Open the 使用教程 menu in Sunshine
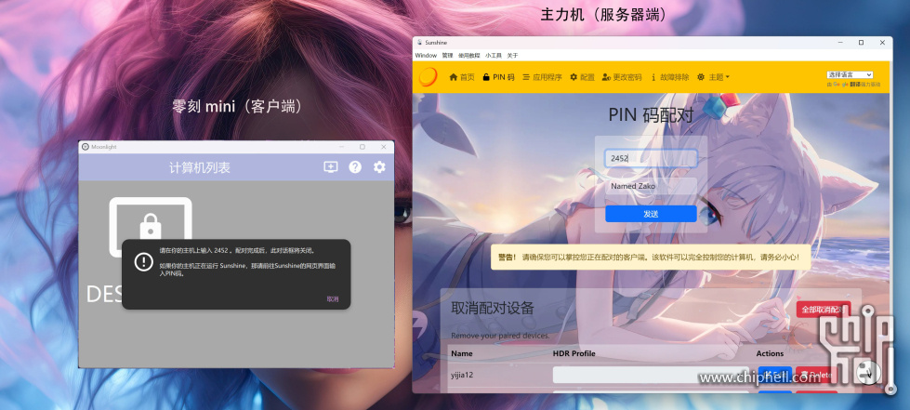The height and width of the screenshot is (410, 910). [x=468, y=56]
